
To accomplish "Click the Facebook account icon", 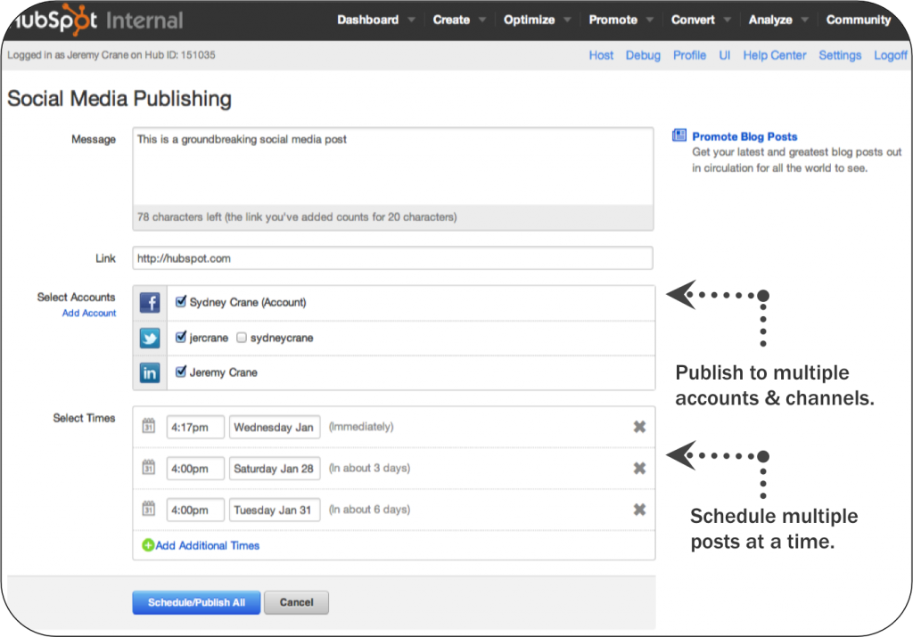I will pyautogui.click(x=150, y=303).
